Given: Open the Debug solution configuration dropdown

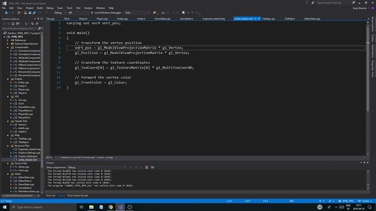Looking at the screenshot, I should [x=60, y=13].
